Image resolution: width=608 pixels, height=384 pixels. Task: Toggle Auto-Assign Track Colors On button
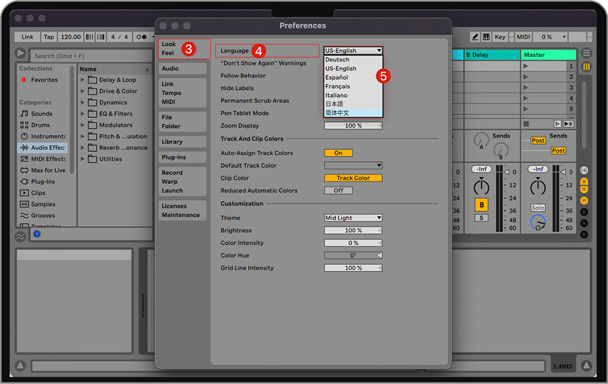pos(338,153)
